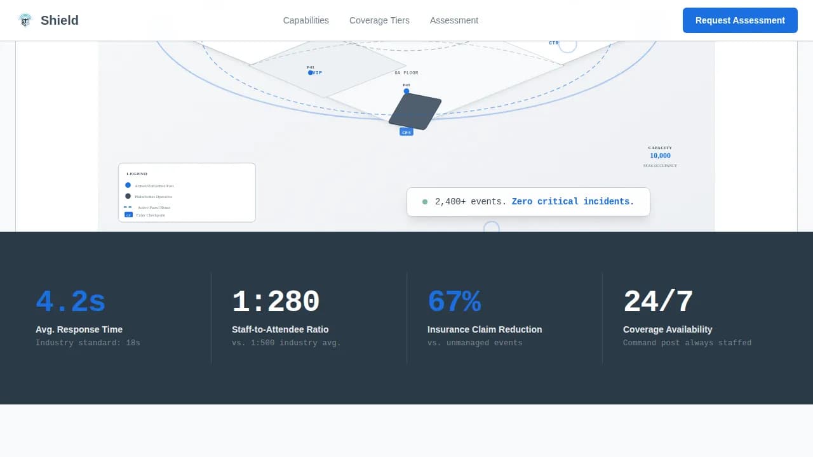
Task: Click the blue post dot above the dark stage block
Action: tap(406, 91)
